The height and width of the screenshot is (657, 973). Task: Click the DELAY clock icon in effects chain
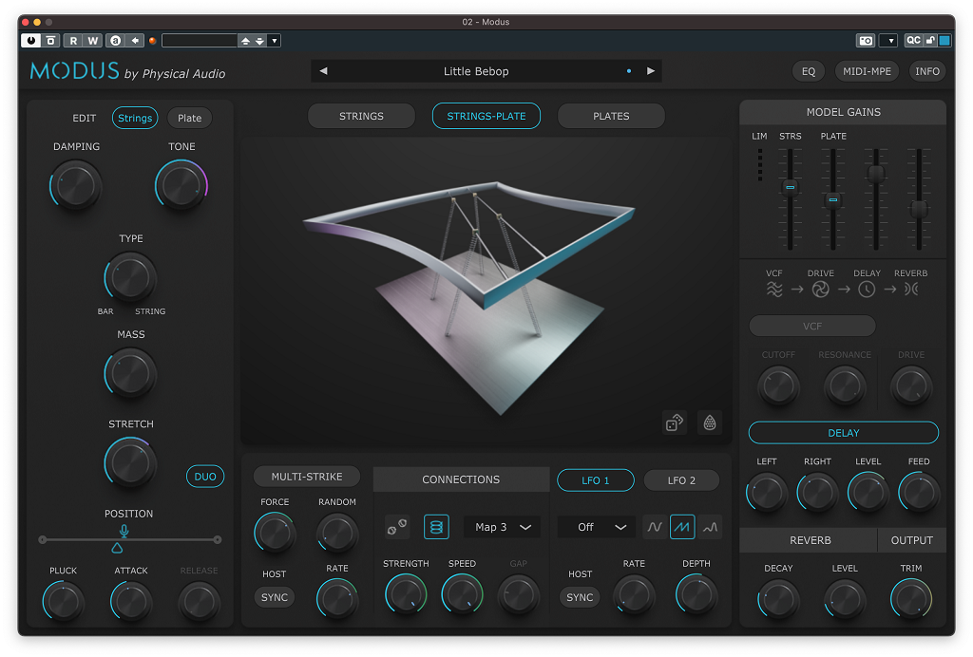[x=867, y=290]
